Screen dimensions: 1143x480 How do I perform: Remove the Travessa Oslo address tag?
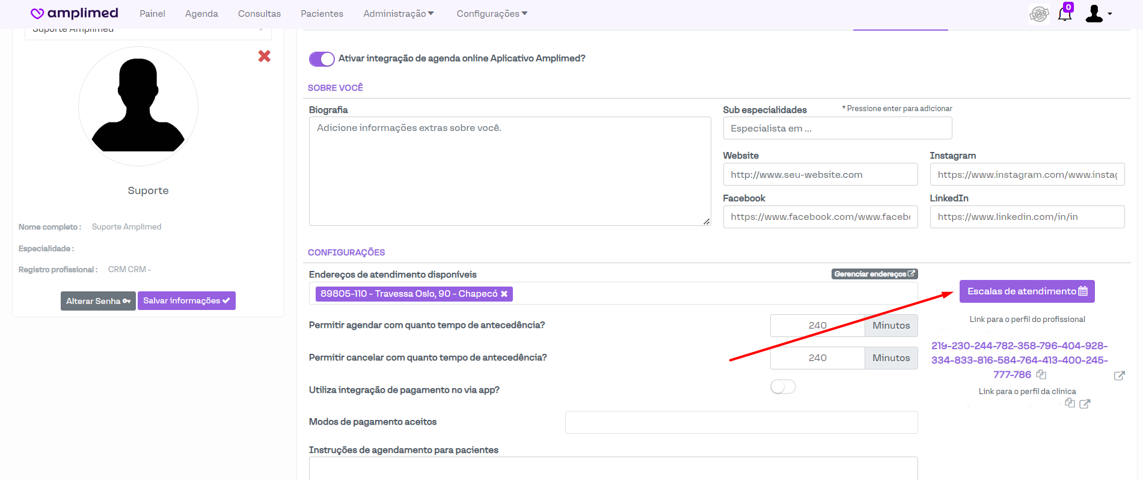(504, 294)
